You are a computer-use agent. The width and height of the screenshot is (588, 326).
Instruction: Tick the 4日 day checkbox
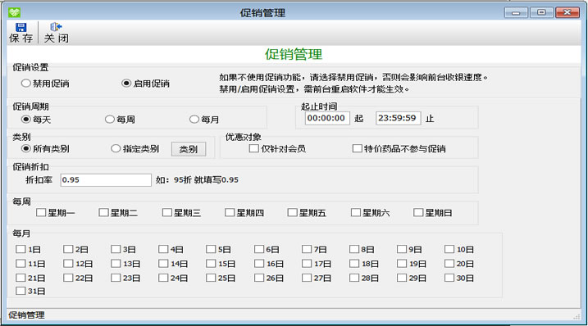tap(163, 249)
